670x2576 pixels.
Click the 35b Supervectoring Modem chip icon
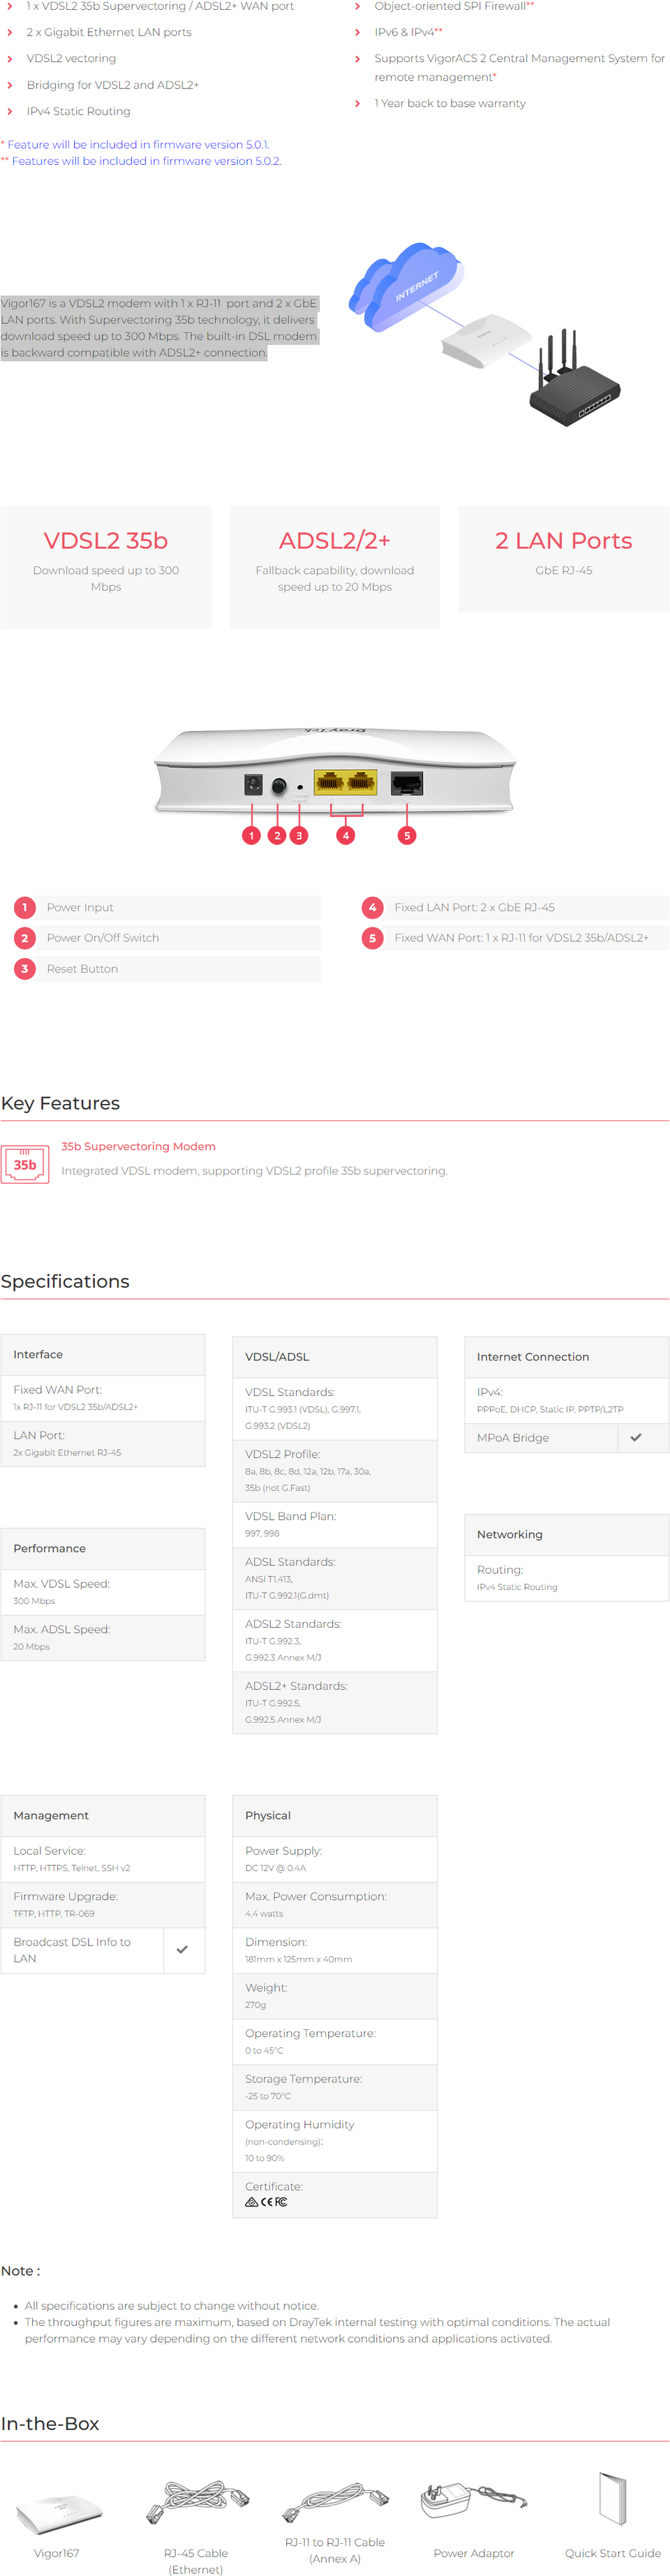[x=25, y=1164]
